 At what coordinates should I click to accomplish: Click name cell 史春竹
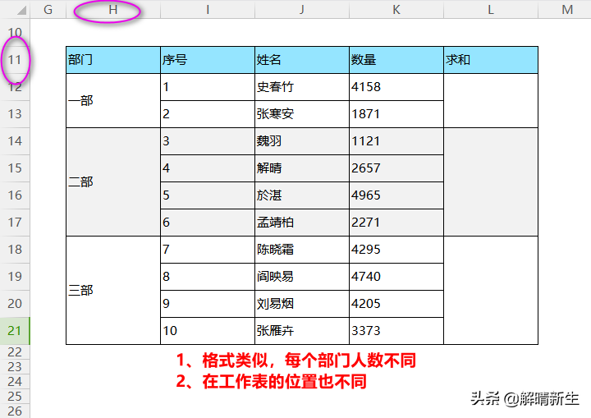[302, 87]
